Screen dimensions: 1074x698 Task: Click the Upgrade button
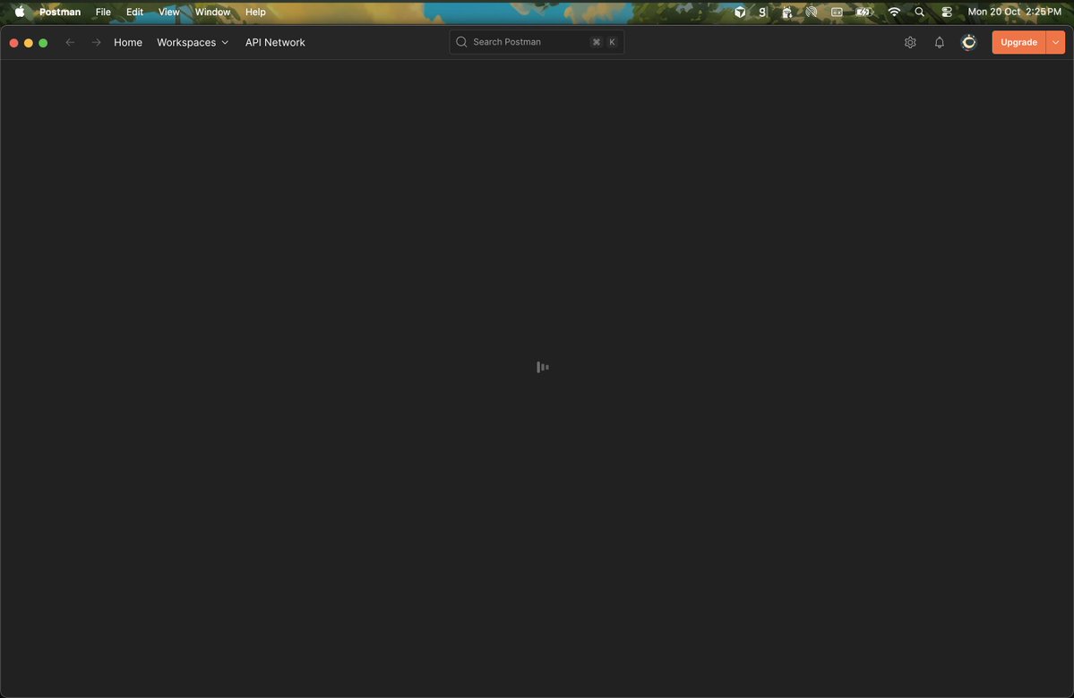pos(1018,42)
